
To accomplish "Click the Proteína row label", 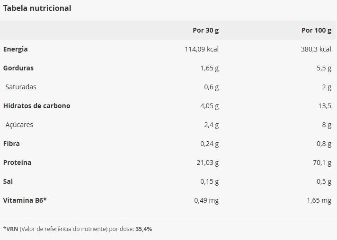I will click(x=17, y=163).
